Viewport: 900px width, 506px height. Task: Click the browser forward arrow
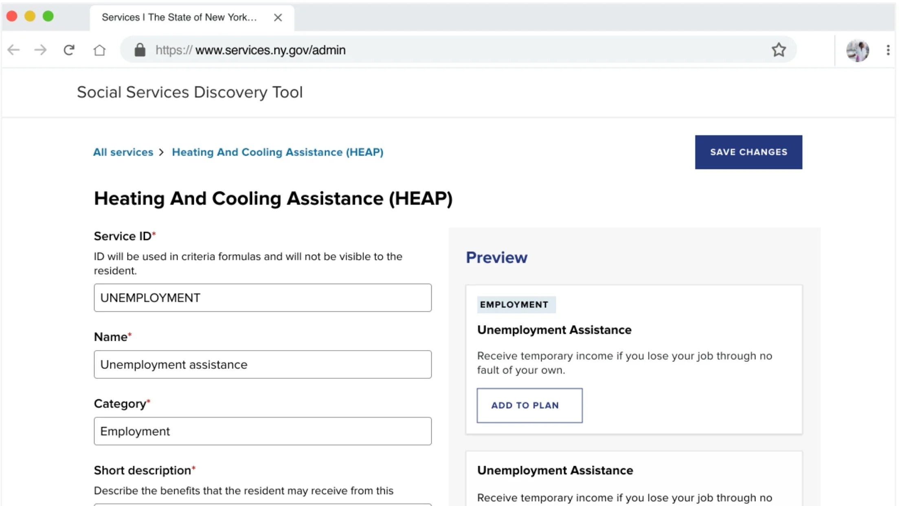40,50
